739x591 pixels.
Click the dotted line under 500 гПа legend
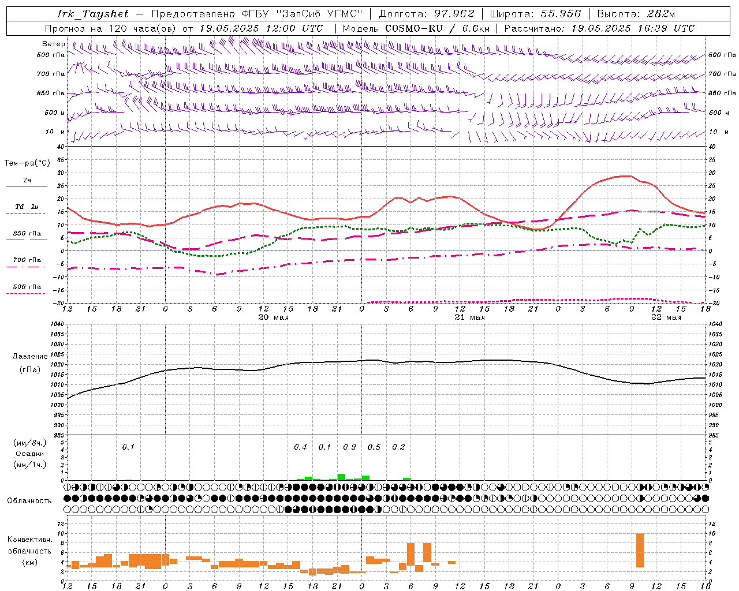point(25,293)
